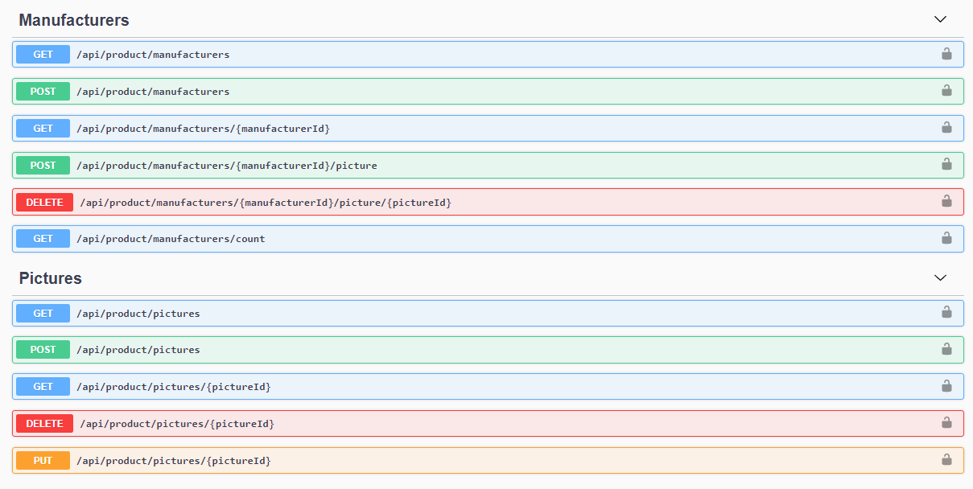Expand GET badge for manufacturers/count
The width and height of the screenshot is (973, 489).
pyautogui.click(x=43, y=239)
